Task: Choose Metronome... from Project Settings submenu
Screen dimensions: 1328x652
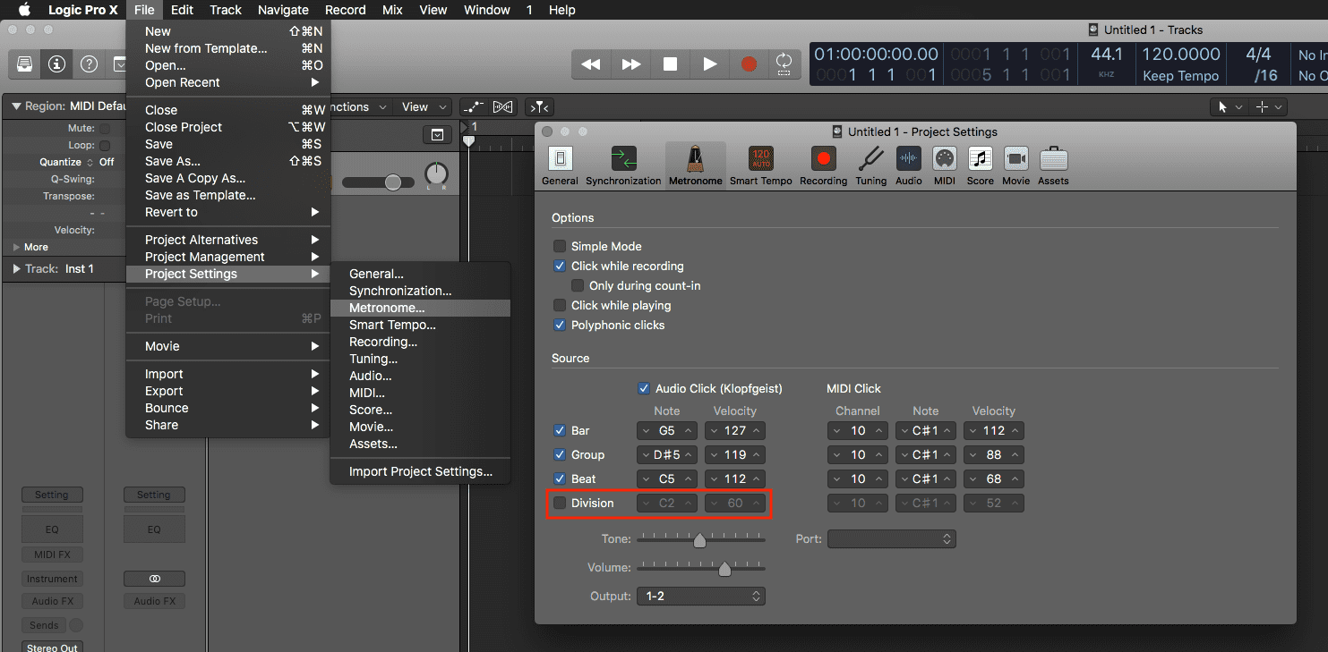Action: coord(420,308)
